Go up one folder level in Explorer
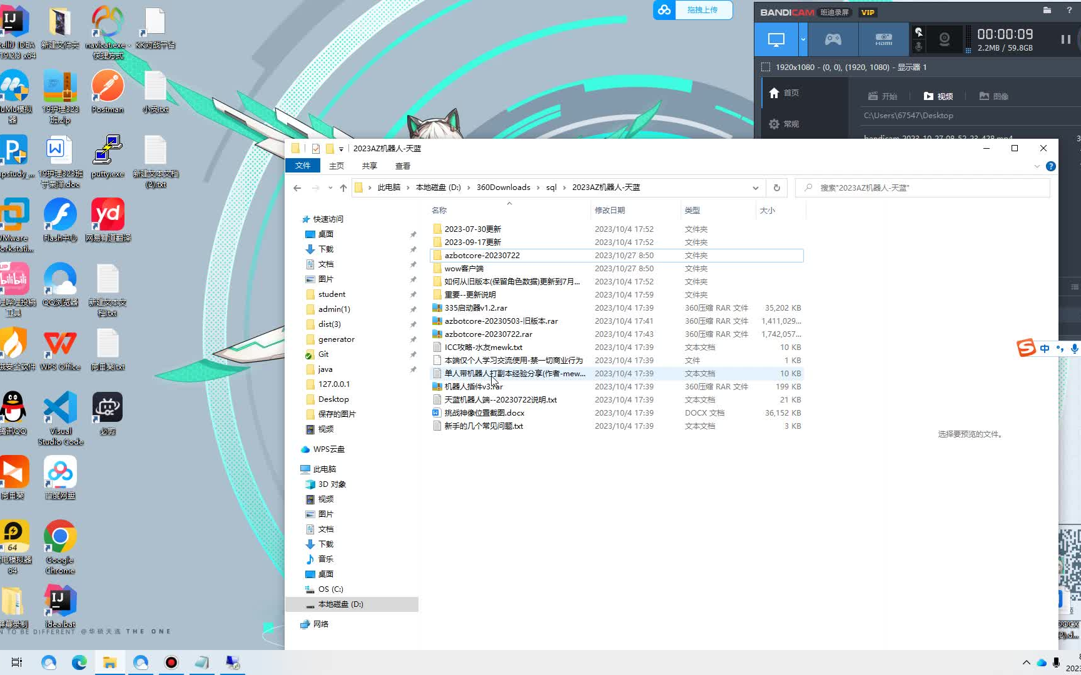The height and width of the screenshot is (675, 1081). coord(343,187)
